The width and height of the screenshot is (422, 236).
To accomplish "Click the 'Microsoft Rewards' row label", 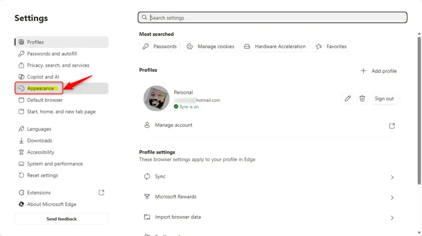I will pyautogui.click(x=176, y=196).
